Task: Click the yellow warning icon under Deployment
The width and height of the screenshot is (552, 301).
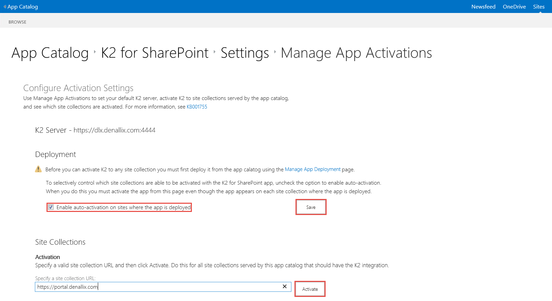Action: (x=38, y=169)
